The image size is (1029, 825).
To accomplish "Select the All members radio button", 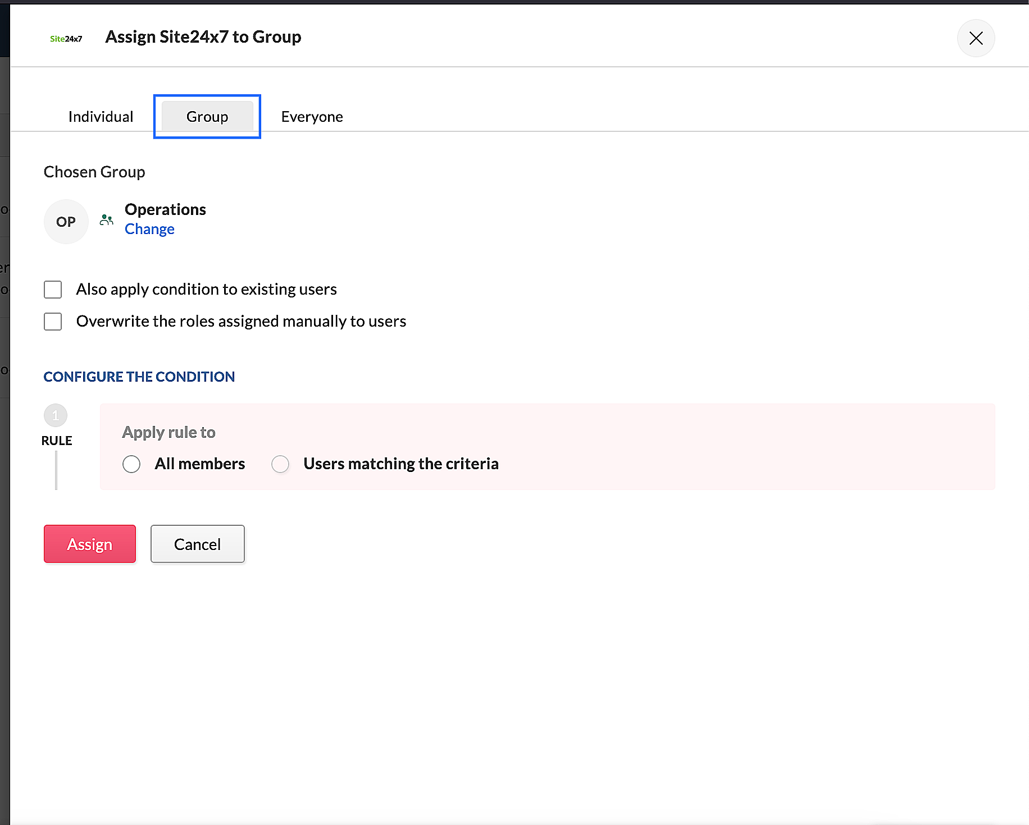I will pyautogui.click(x=131, y=464).
